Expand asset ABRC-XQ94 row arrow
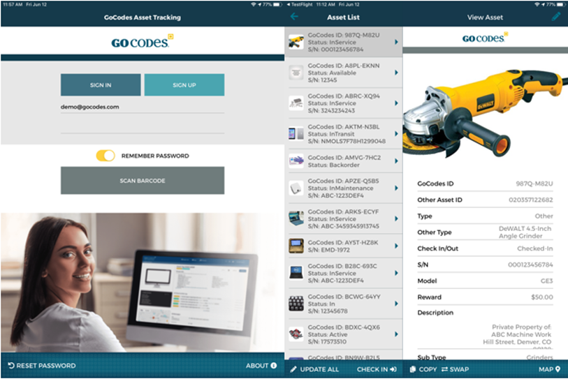The height and width of the screenshot is (379, 568). tap(396, 103)
